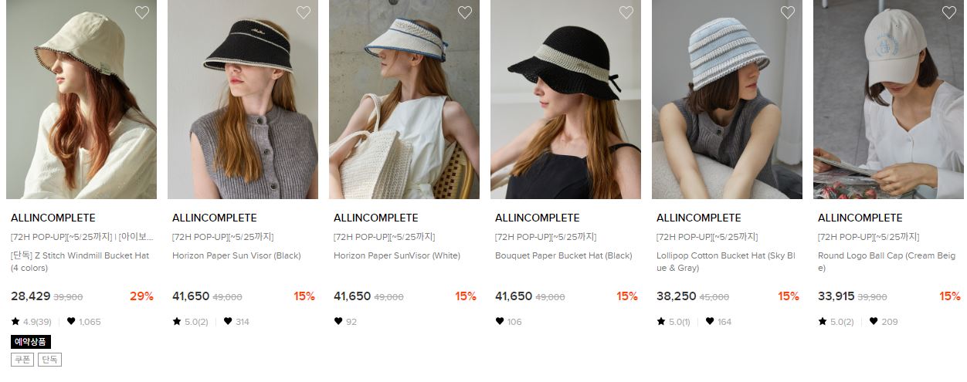Click the star rating 5.0(1) on Lollipop hat
967x382 pixels.
(x=674, y=322)
